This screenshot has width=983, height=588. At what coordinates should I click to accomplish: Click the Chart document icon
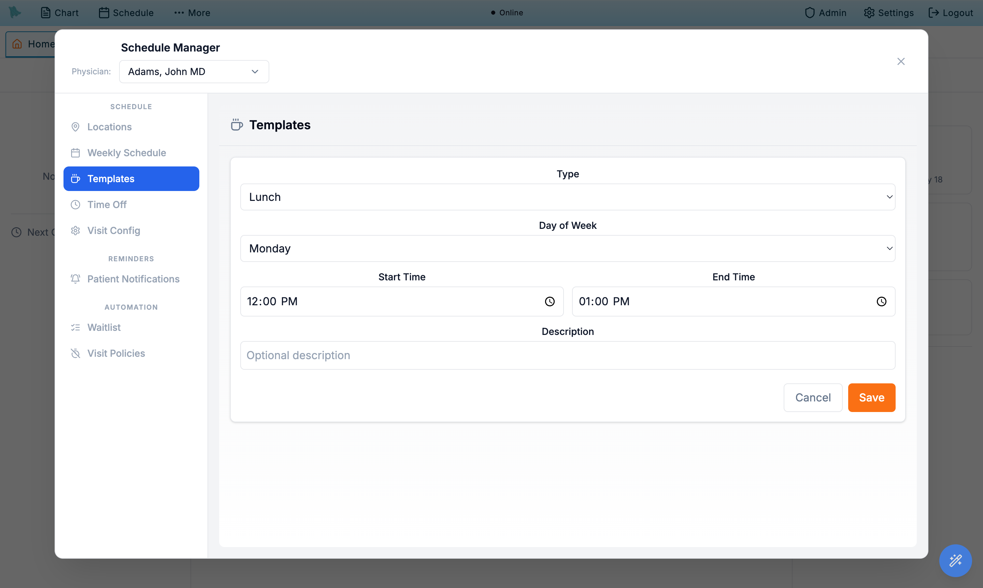click(x=46, y=13)
